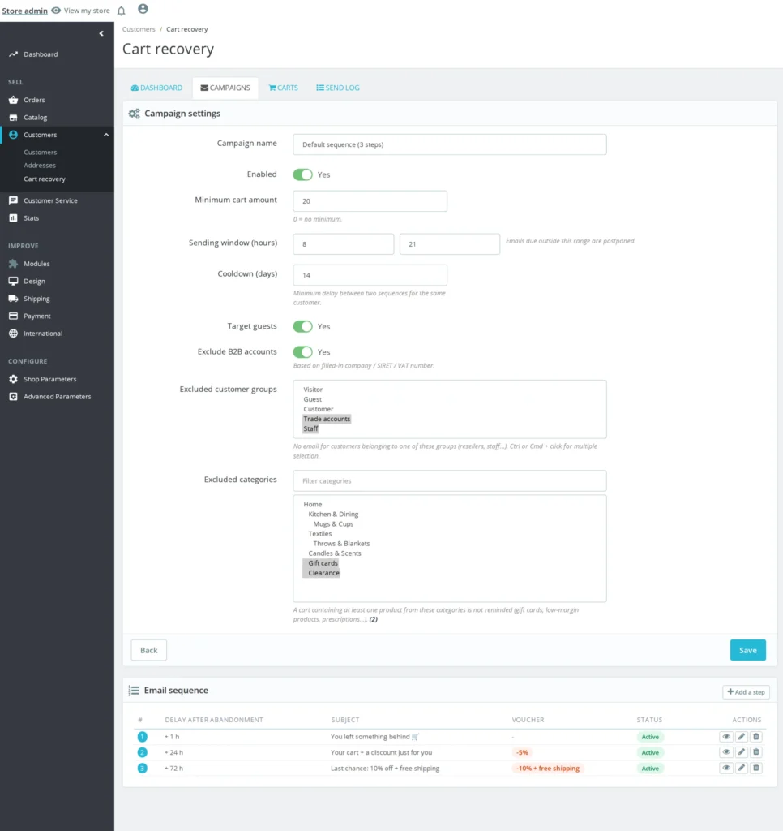Open the user profile avatar icon
Image resolution: width=783 pixels, height=831 pixels.
pyautogui.click(x=143, y=9)
